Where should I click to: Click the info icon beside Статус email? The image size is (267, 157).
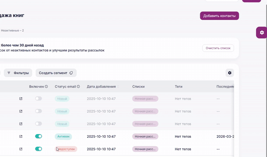[x=79, y=87]
